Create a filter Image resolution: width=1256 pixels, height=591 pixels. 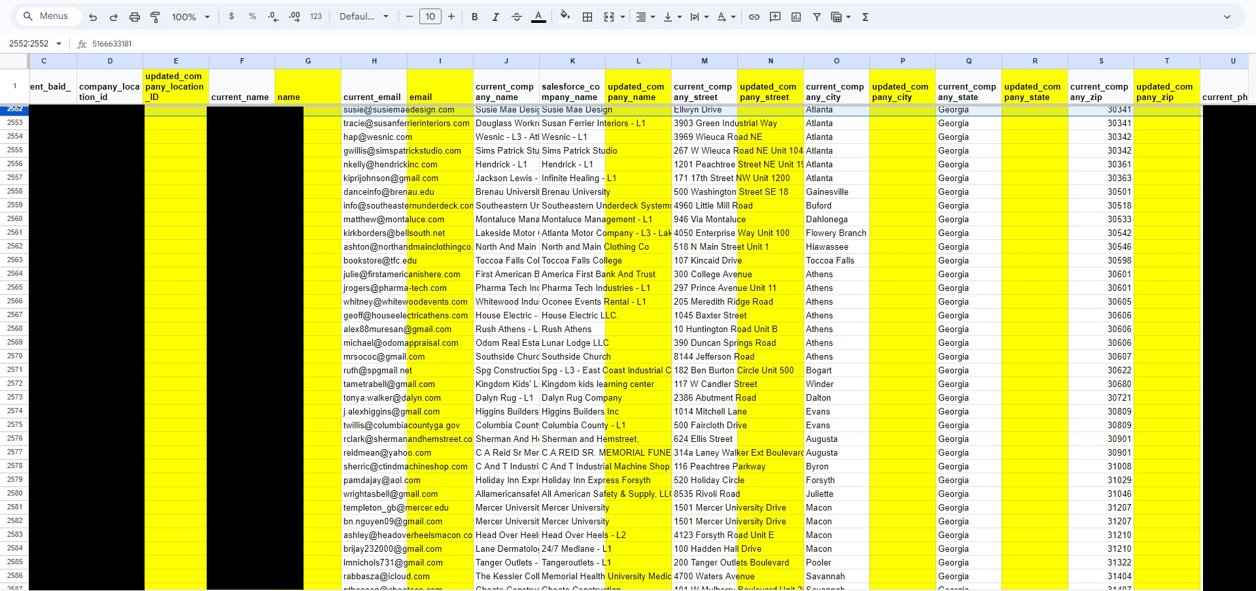click(817, 17)
